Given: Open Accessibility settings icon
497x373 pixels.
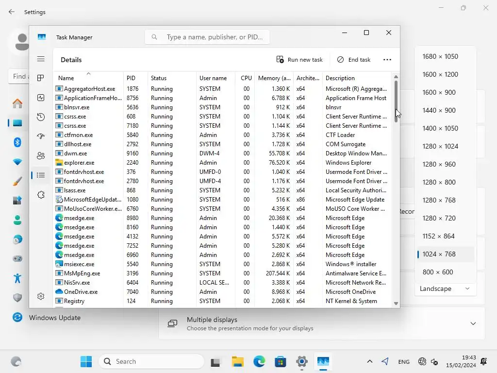Looking at the screenshot, I should (x=17, y=278).
